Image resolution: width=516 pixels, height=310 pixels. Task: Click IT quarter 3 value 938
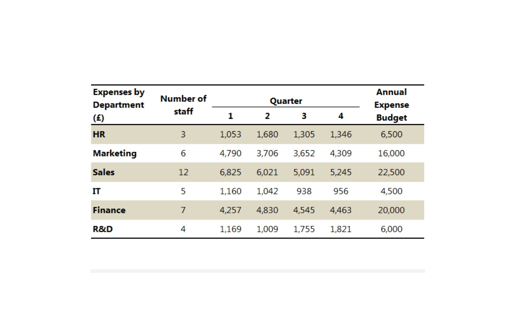(x=304, y=191)
